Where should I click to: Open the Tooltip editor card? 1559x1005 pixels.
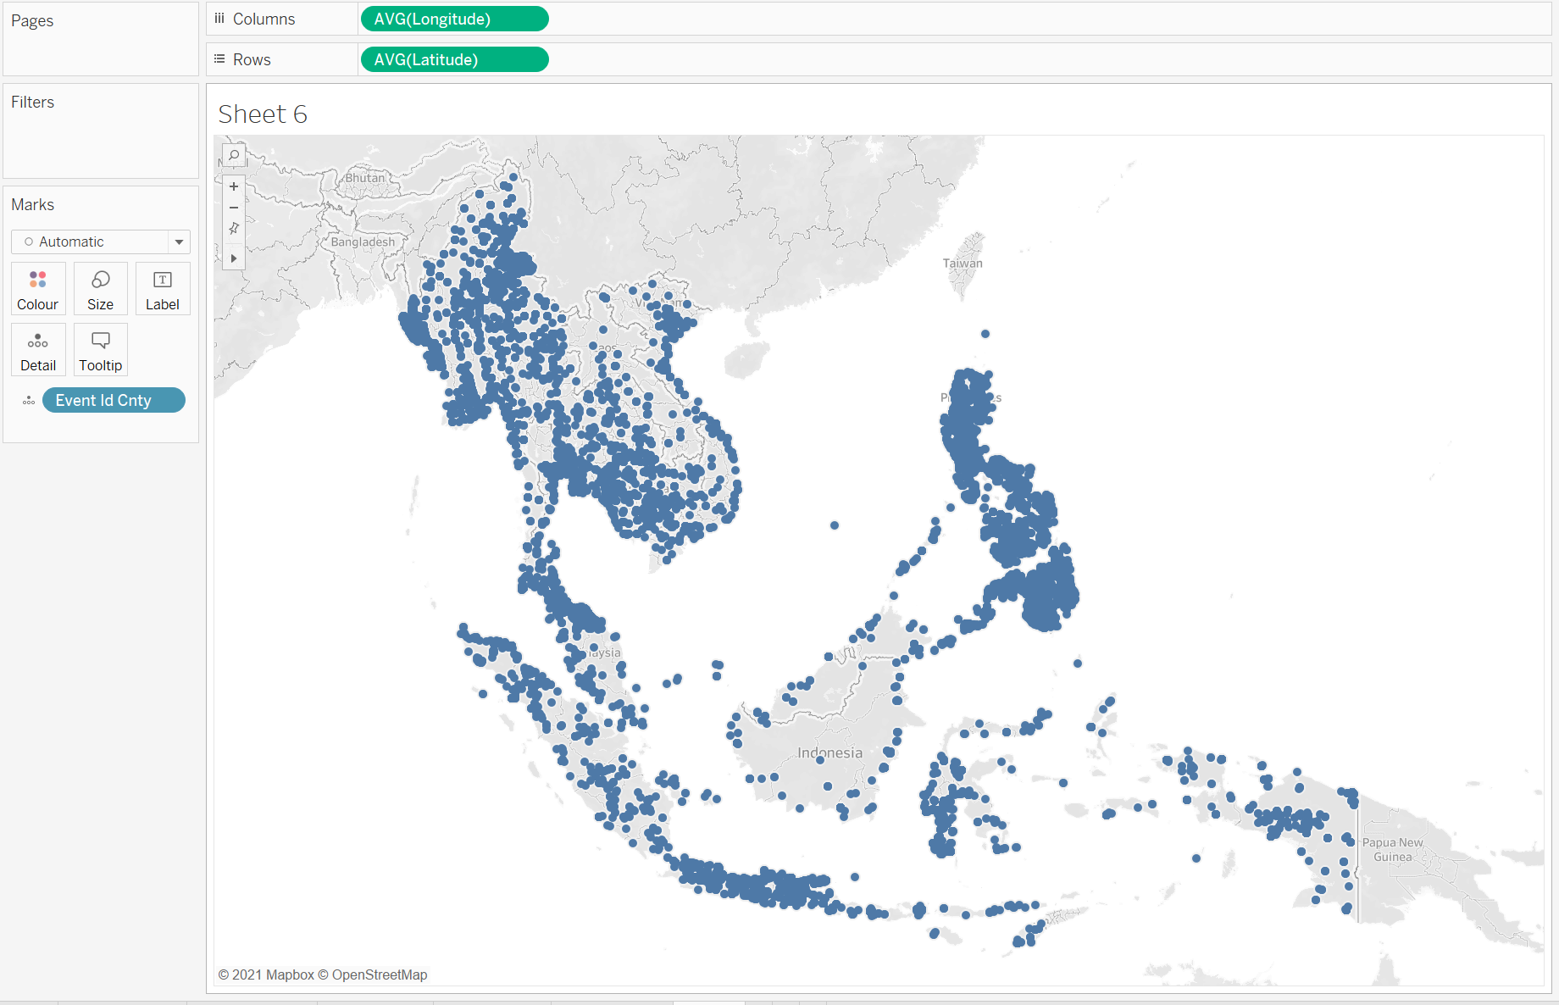pyautogui.click(x=100, y=350)
